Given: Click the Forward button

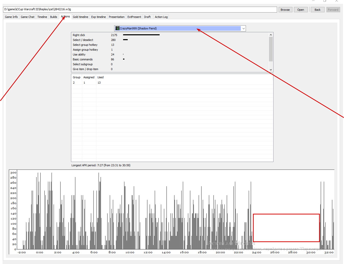Looking at the screenshot, I should (x=333, y=10).
